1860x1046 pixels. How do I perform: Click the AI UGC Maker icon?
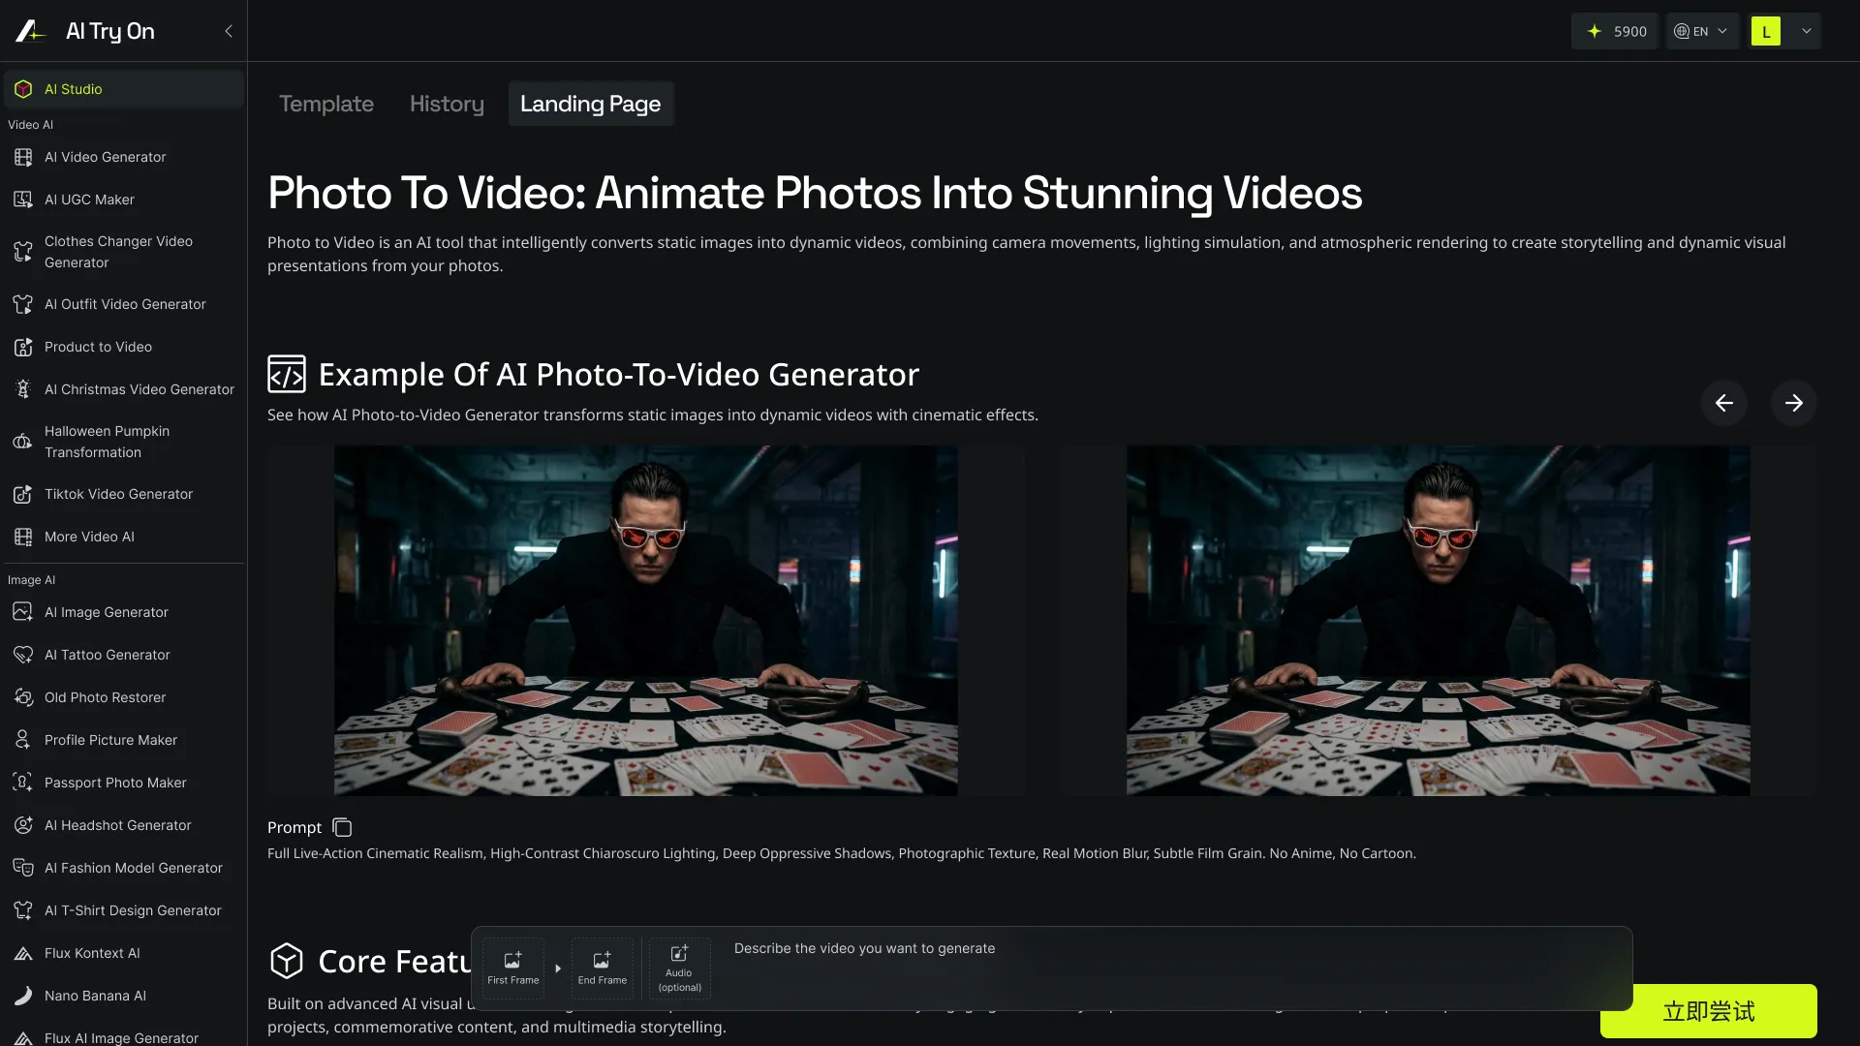(23, 200)
